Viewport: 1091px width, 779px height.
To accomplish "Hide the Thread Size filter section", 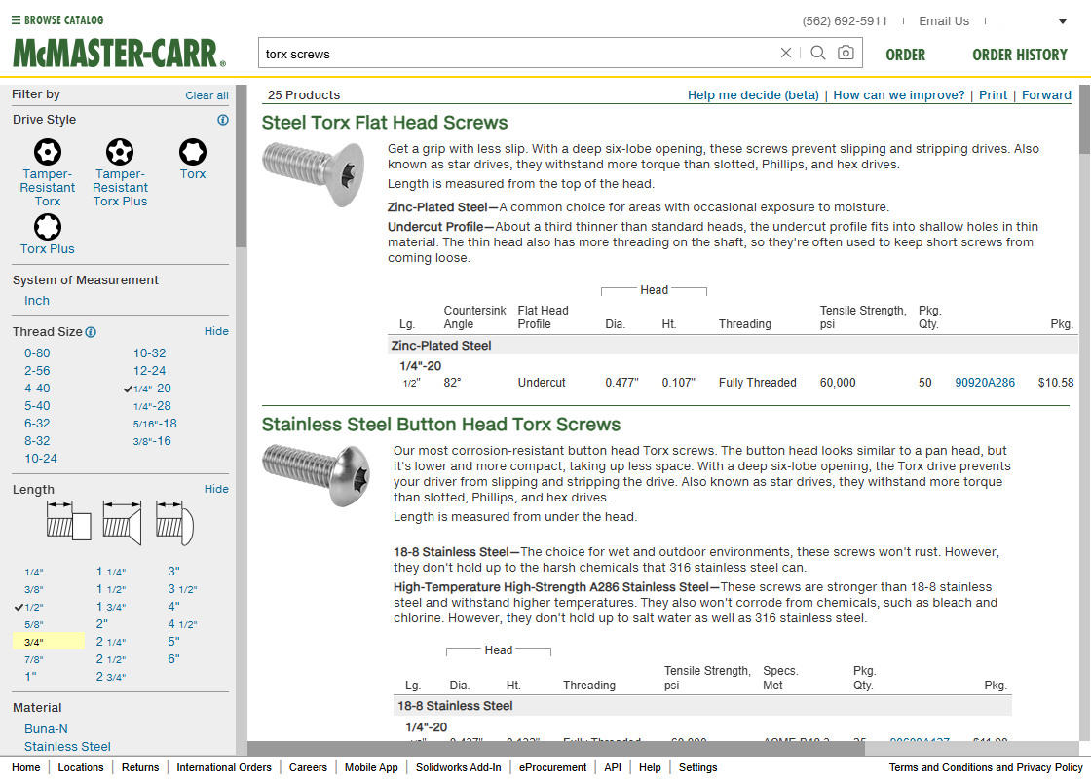I will point(216,331).
